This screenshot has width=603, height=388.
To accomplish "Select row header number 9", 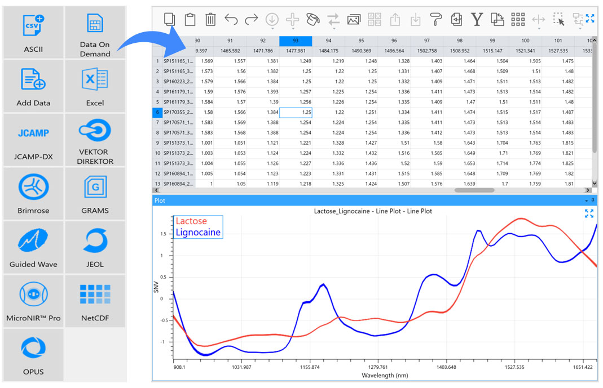I will (157, 143).
